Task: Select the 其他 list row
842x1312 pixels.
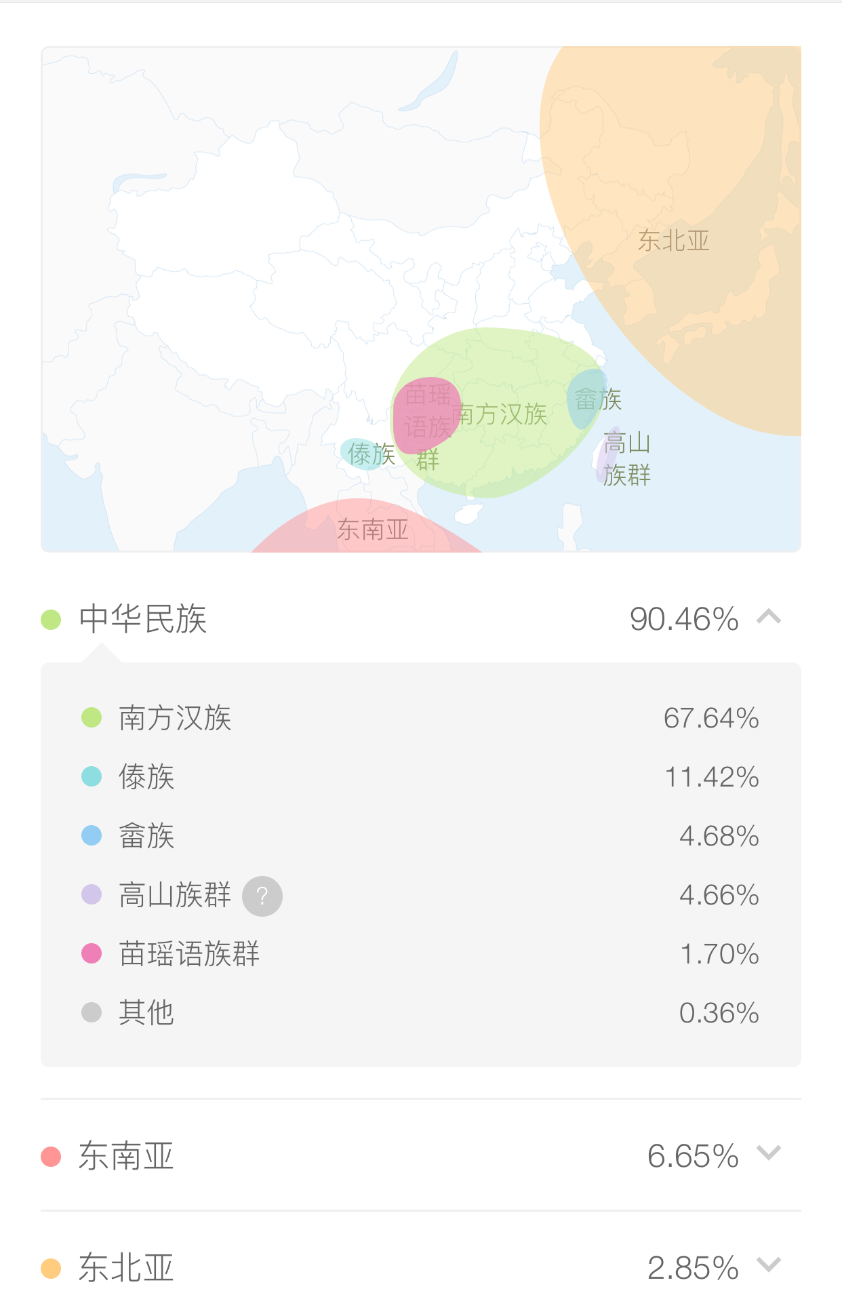Action: [x=420, y=1012]
